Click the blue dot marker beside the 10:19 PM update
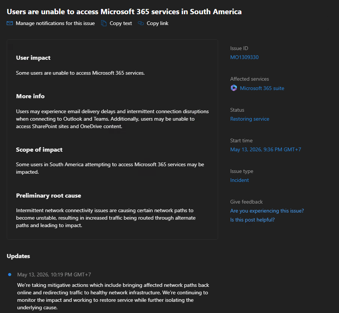339x313 pixels. tap(10, 275)
